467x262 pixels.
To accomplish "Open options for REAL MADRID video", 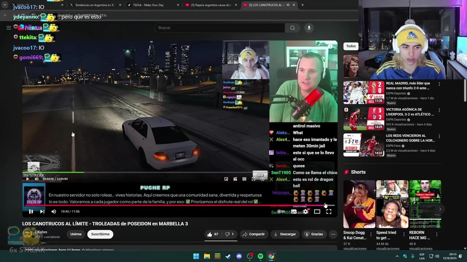I will (439, 84).
